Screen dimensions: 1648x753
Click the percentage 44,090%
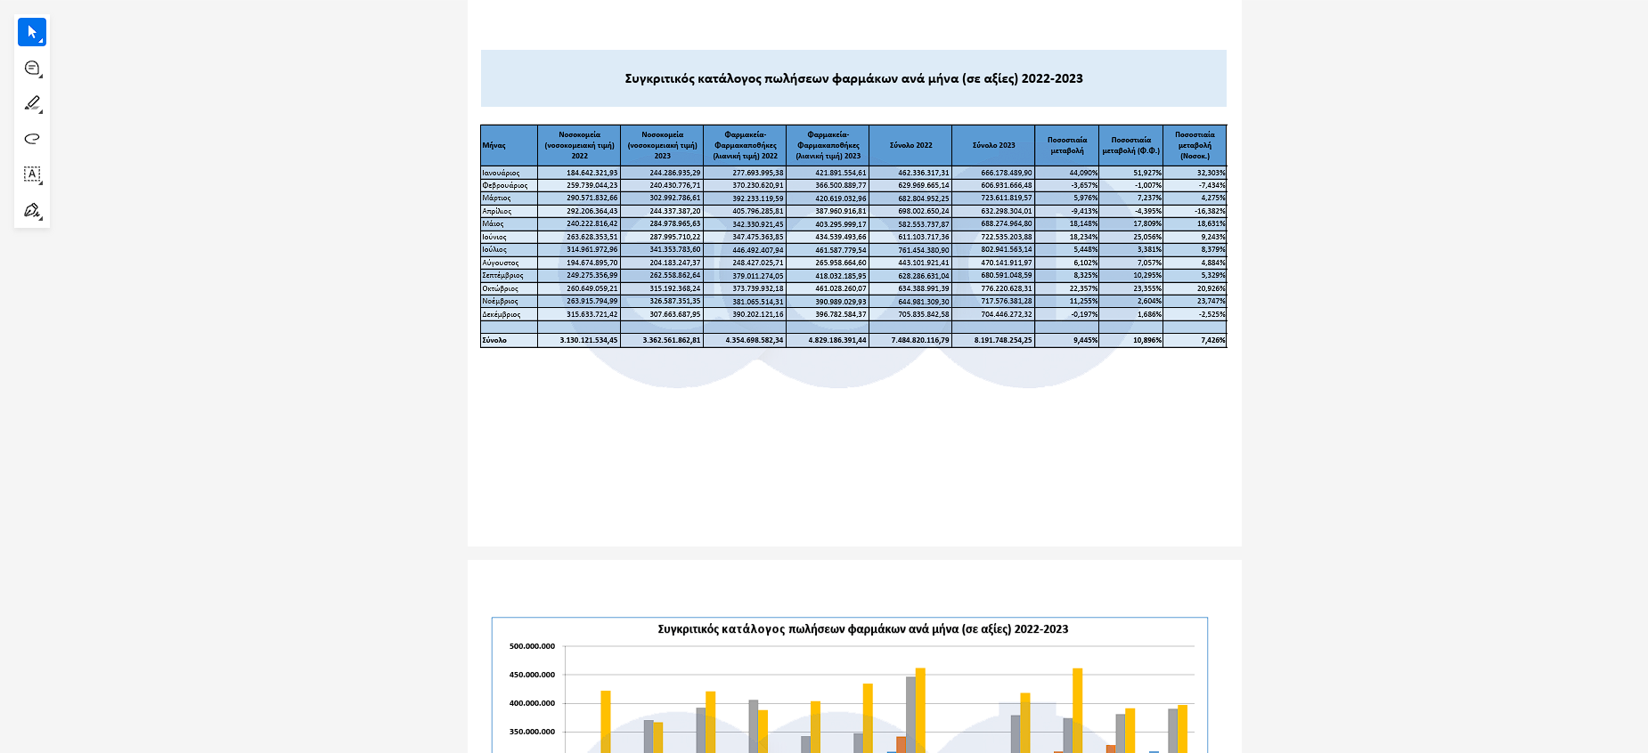click(1083, 173)
